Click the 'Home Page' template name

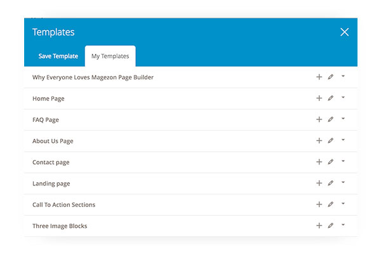(48, 98)
